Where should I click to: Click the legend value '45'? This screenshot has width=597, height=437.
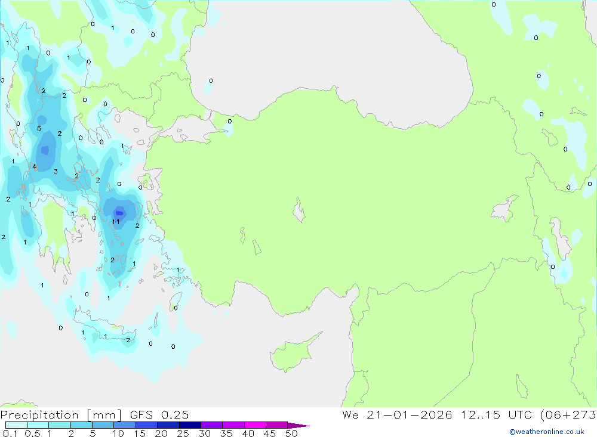270,433
